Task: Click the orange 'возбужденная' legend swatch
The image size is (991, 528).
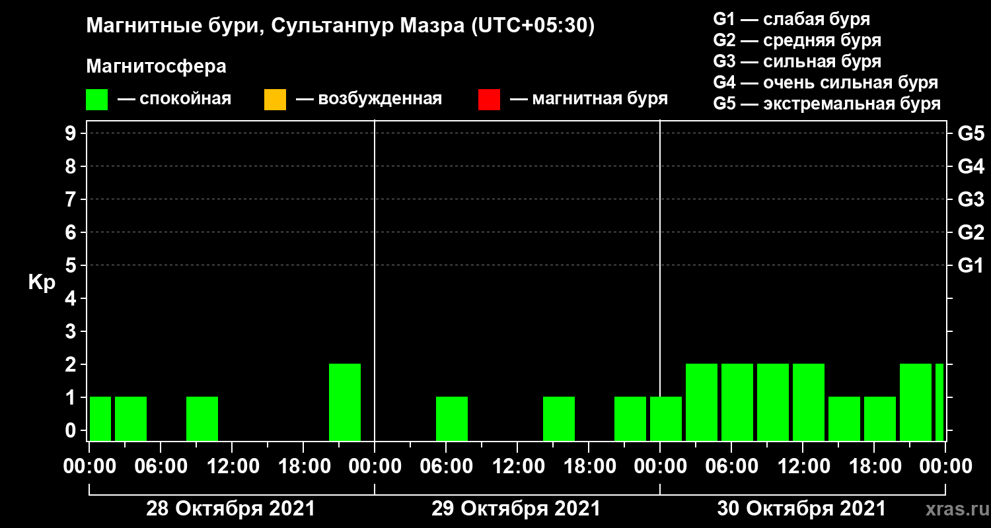Action: click(x=275, y=100)
